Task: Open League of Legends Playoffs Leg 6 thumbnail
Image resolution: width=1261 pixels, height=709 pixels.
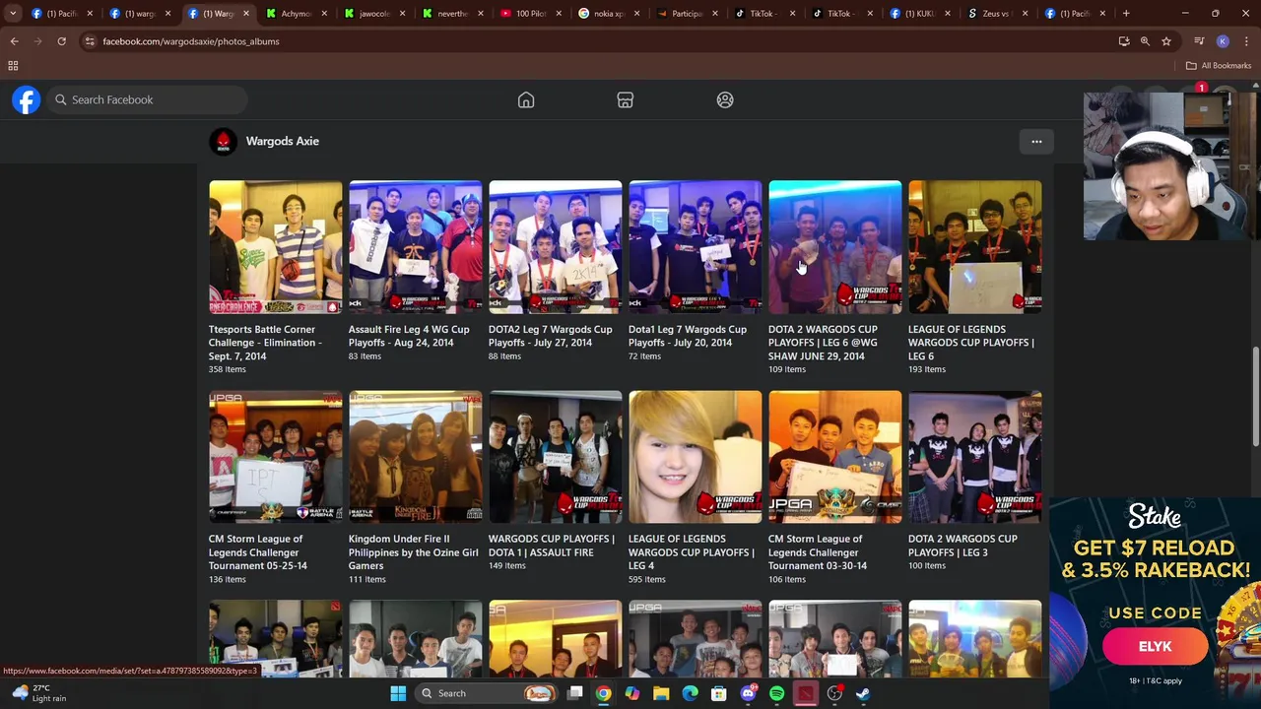Action: (x=974, y=247)
